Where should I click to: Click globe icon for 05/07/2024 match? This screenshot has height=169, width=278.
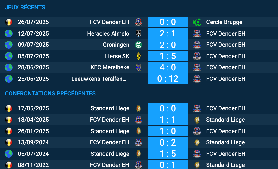(9, 154)
